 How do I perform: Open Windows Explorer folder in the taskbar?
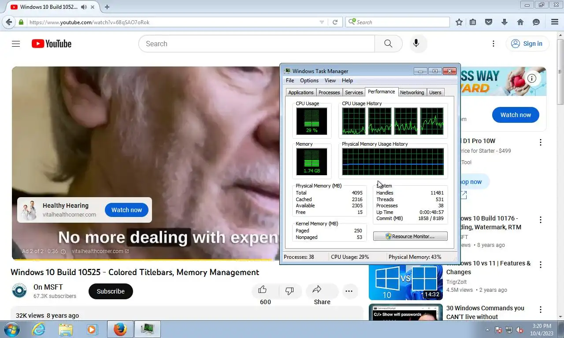66,329
